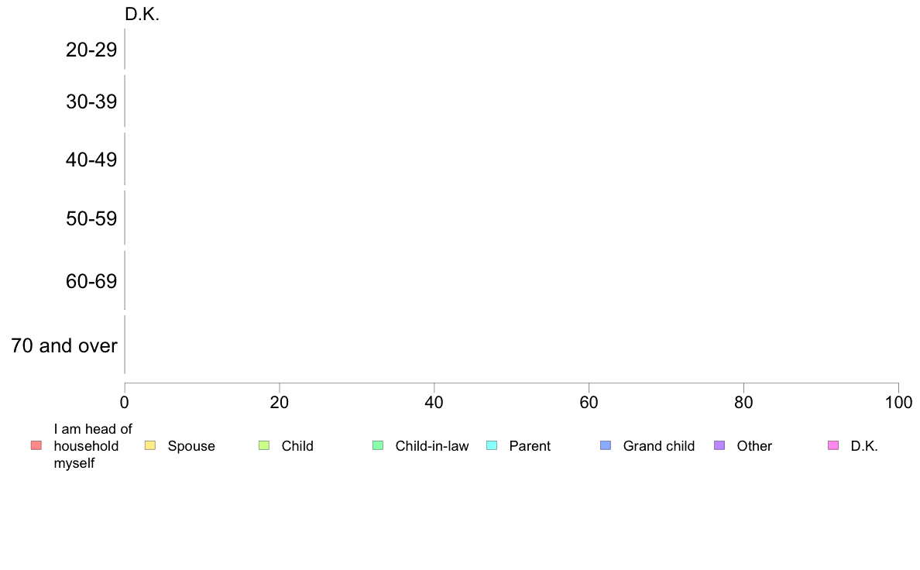Viewport: 920px width, 570px height.
Task: Select the 60-69 age group label
Action: point(91,282)
